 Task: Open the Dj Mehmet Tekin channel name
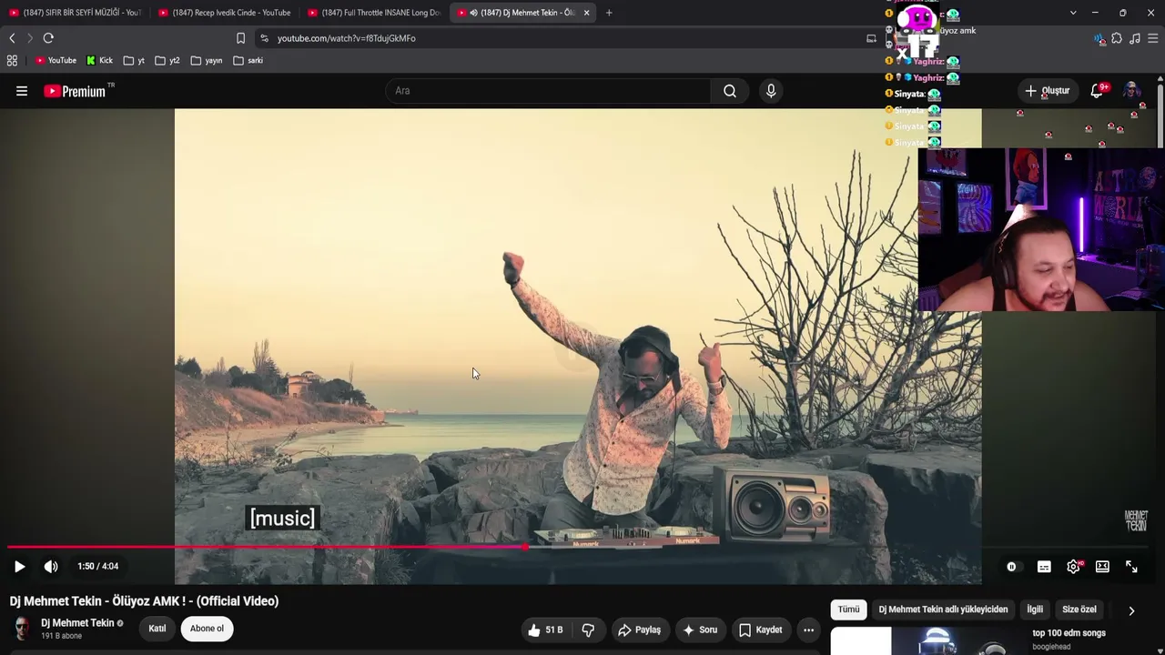click(x=77, y=623)
